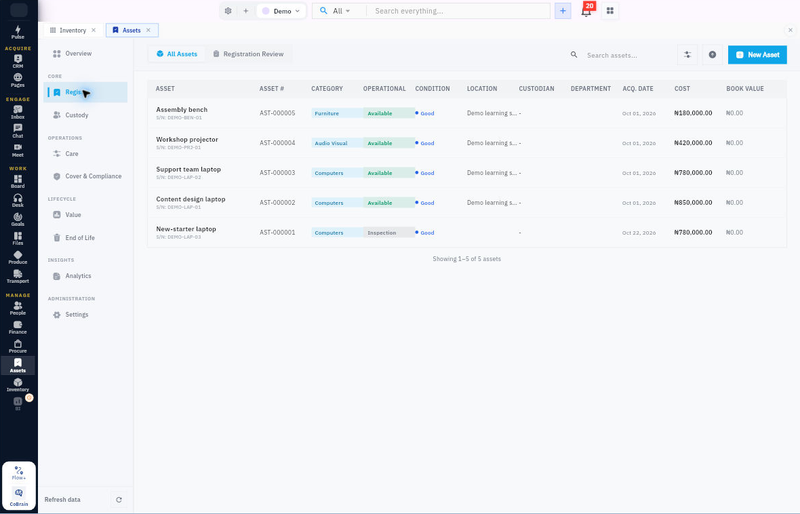
Task: Open the People module
Action: point(18,308)
